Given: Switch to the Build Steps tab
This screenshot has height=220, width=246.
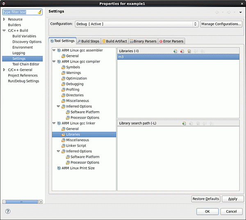Looking at the screenshot, I should click(x=89, y=41).
